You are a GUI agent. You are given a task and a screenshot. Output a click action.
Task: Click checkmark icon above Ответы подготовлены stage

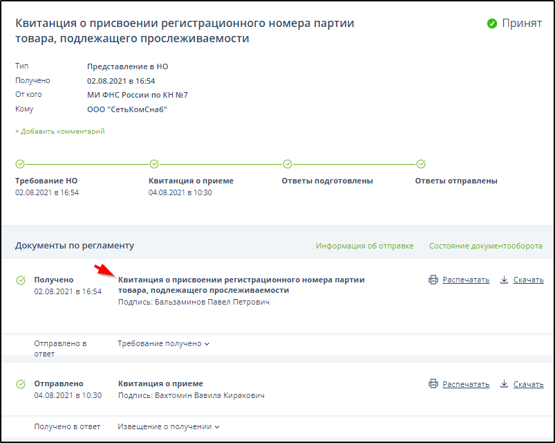287,164
